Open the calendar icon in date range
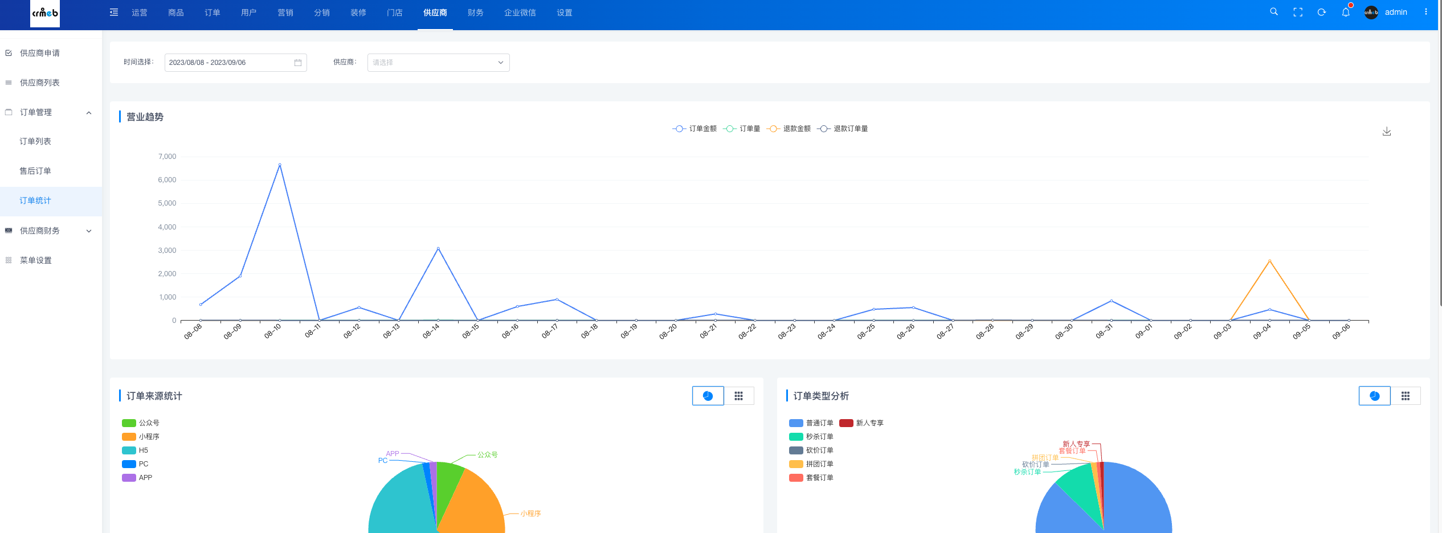The width and height of the screenshot is (1442, 533). click(x=298, y=63)
